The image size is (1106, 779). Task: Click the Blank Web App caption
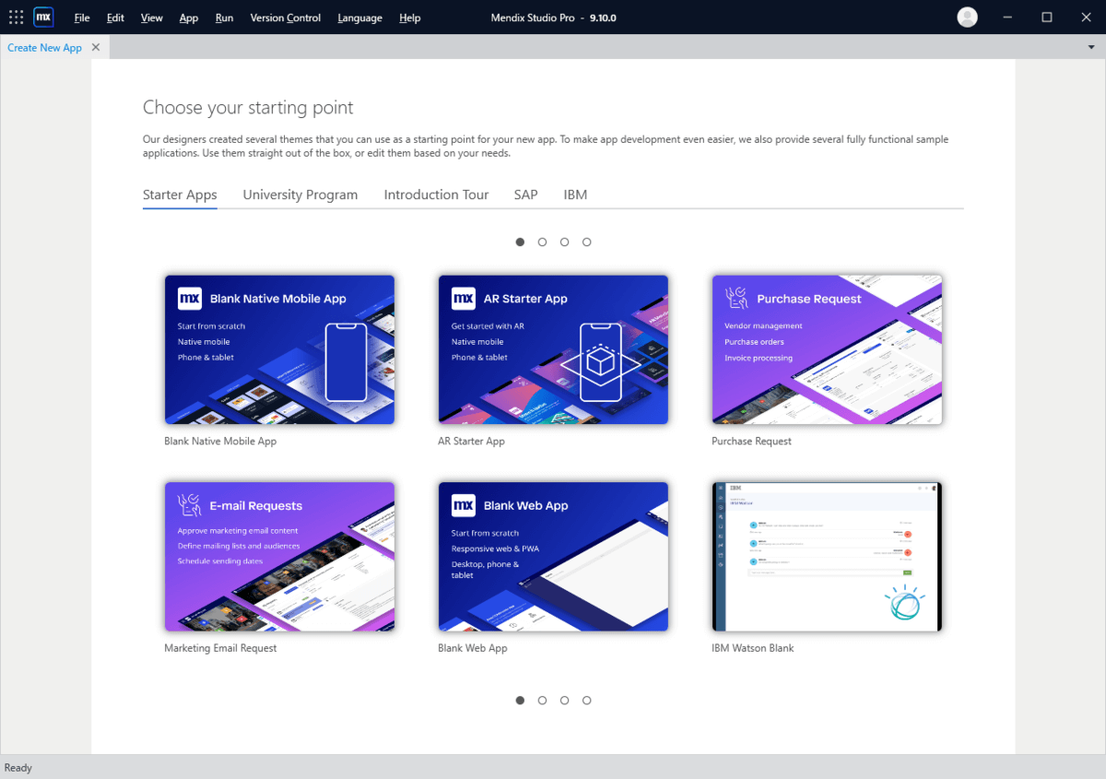point(473,648)
